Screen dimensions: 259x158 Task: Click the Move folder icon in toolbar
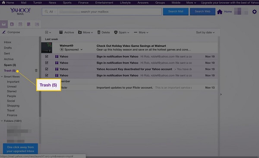click(x=80, y=32)
